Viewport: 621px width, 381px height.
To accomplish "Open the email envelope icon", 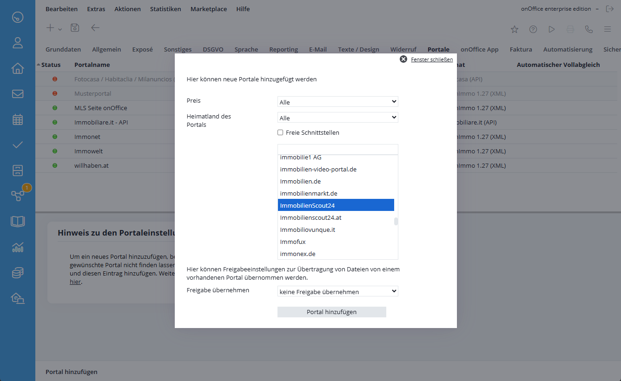I will [x=18, y=94].
